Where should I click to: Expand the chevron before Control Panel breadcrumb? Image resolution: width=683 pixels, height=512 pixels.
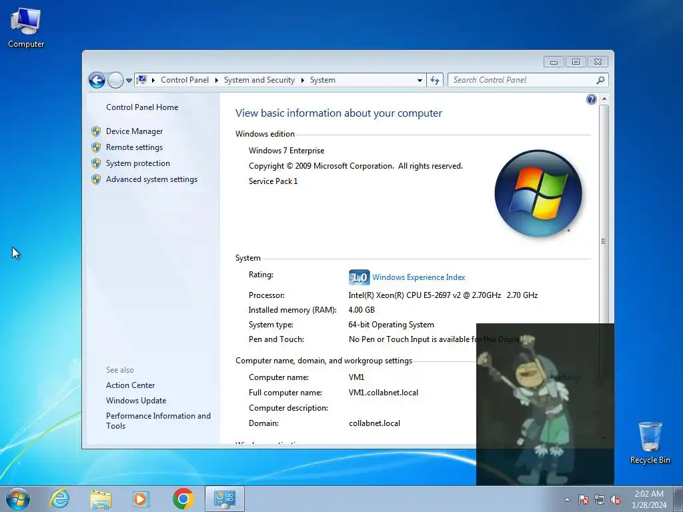click(153, 80)
